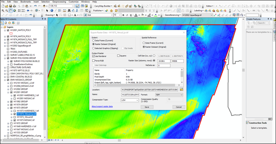The image size is (276, 144).
Task: Click the Add Control Points georeferencing icon
Action: point(215,15)
